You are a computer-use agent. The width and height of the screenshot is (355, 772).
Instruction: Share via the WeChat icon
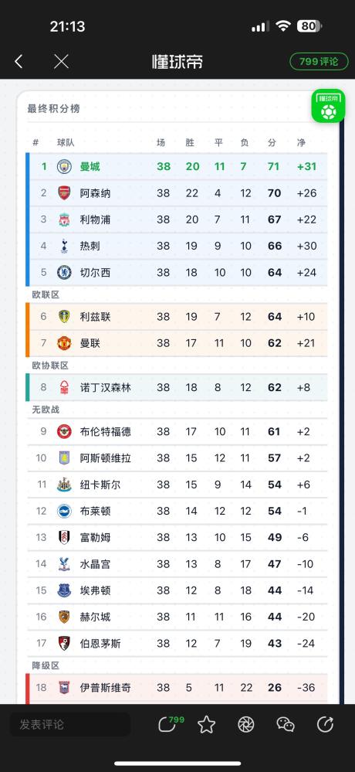(x=286, y=724)
